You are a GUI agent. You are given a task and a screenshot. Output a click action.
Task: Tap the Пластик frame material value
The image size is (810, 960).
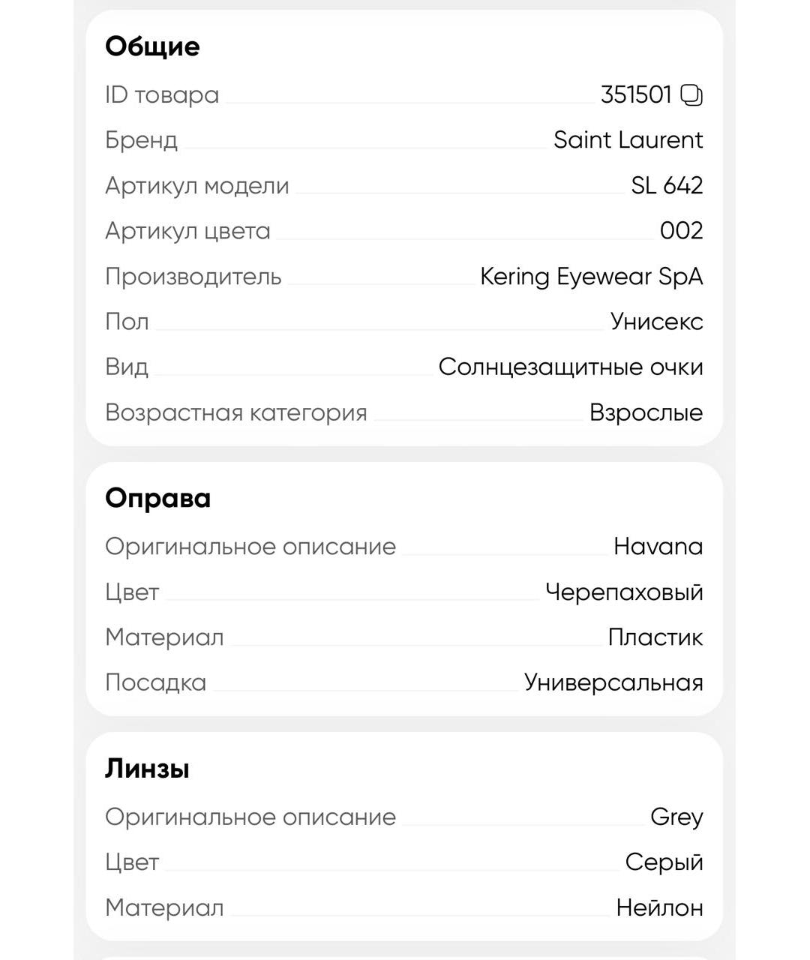pyautogui.click(x=655, y=637)
